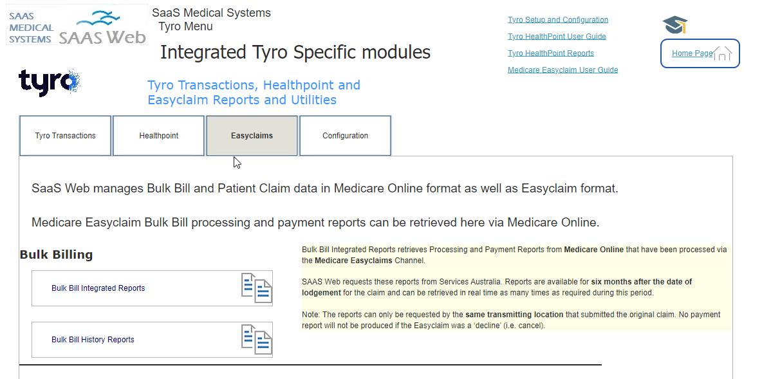Screen dimensions: 762x379
Task: Click the bold 'Medicare Easyclaims' text in description
Action: pyautogui.click(x=353, y=261)
